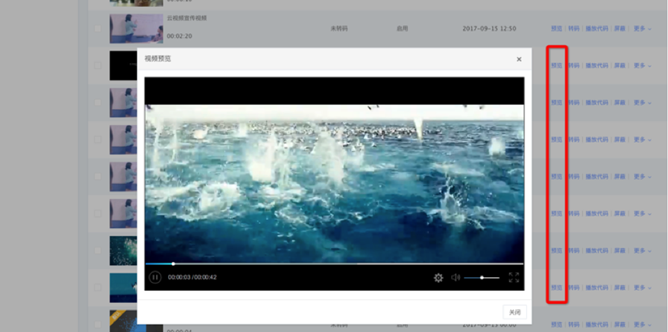Enter fullscreen mode in the player
The image size is (668, 332).
click(x=514, y=278)
